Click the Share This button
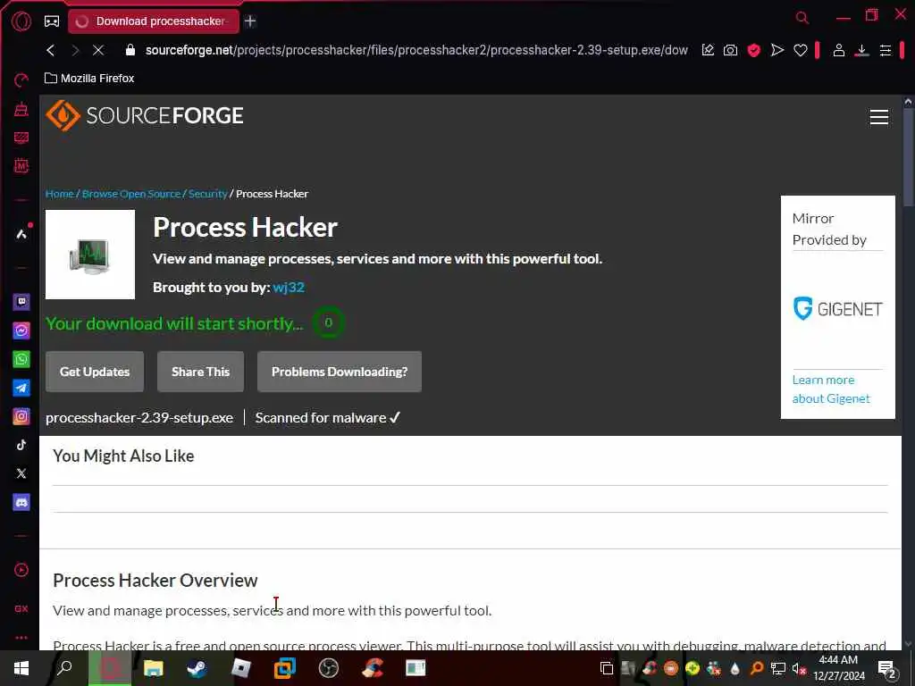Viewport: 915px width, 686px height. tap(201, 372)
